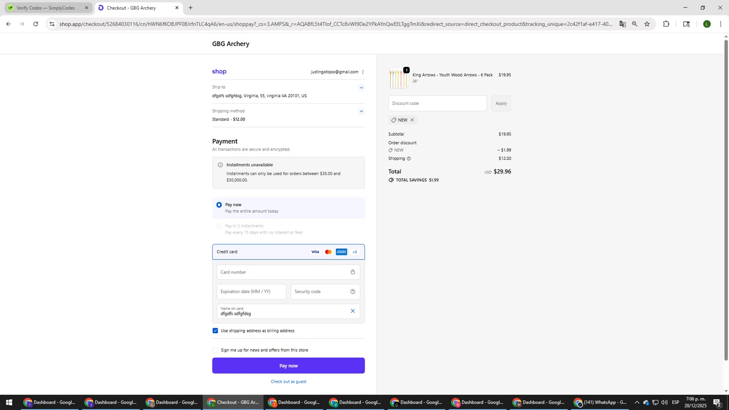The image size is (729, 410).
Task: Click the page vertical scrollbar
Action: (726, 199)
